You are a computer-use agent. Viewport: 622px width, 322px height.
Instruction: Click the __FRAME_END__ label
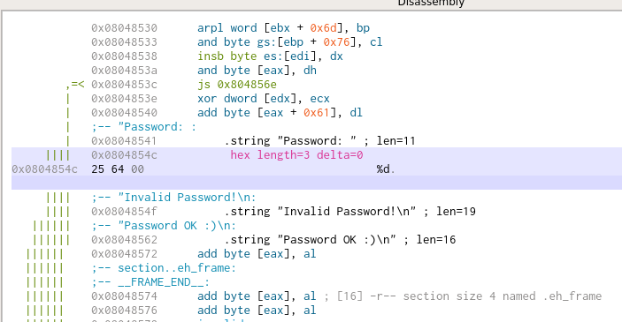[x=150, y=282]
